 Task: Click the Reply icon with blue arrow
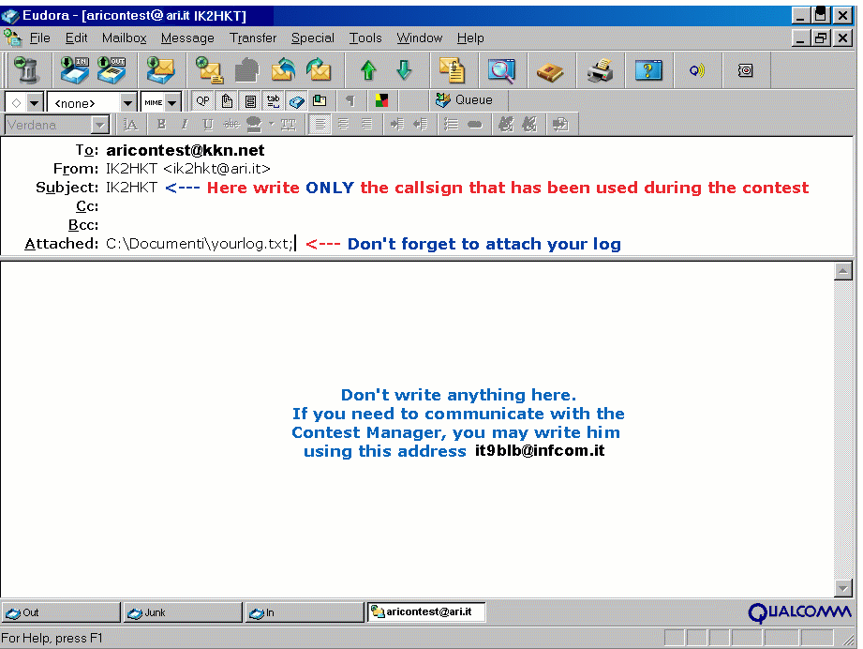click(x=283, y=70)
